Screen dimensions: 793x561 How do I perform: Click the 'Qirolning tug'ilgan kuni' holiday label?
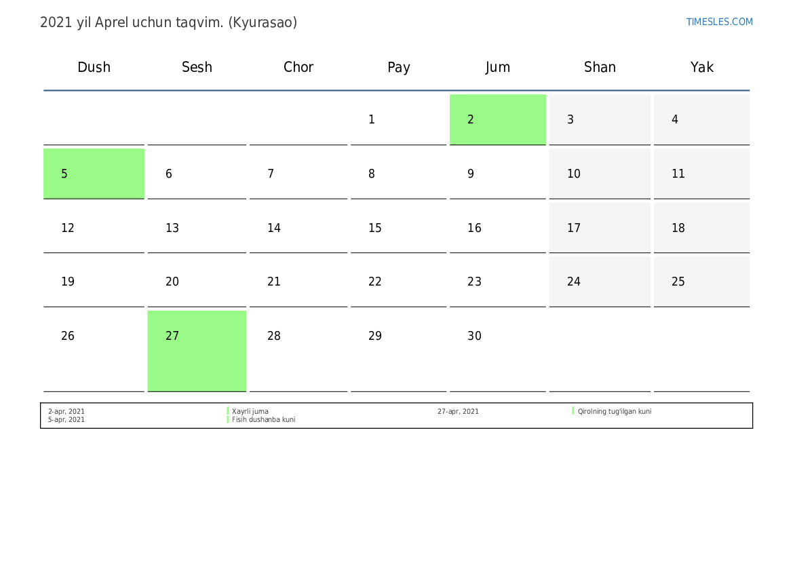pyautogui.click(x=615, y=411)
